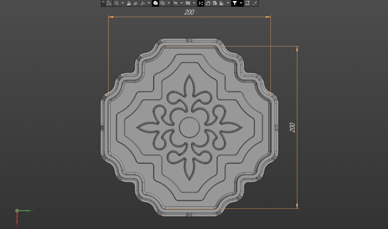Viewport: 388px width, 229px height.
Task: Enable shaded solid cube display mode
Action: [x=155, y=3]
